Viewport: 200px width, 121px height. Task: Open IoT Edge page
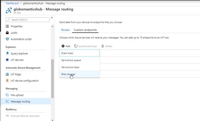(x=16, y=74)
